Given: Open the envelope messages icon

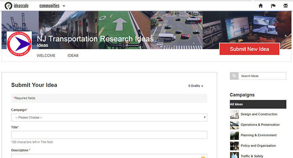Looking at the screenshot, I should (286, 6).
